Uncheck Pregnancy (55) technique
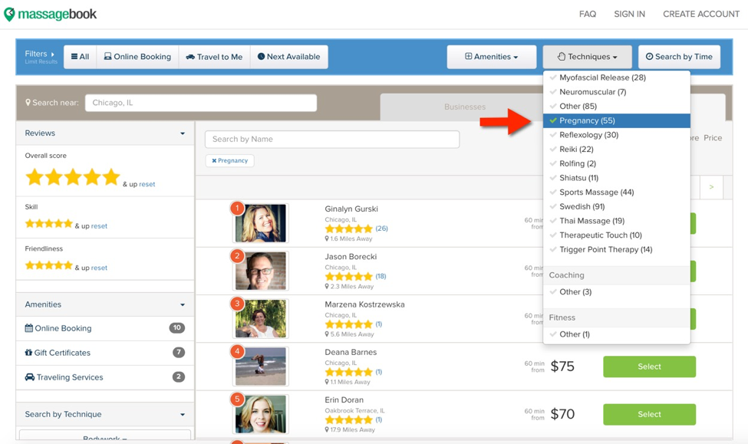This screenshot has height=444, width=748. [x=616, y=120]
